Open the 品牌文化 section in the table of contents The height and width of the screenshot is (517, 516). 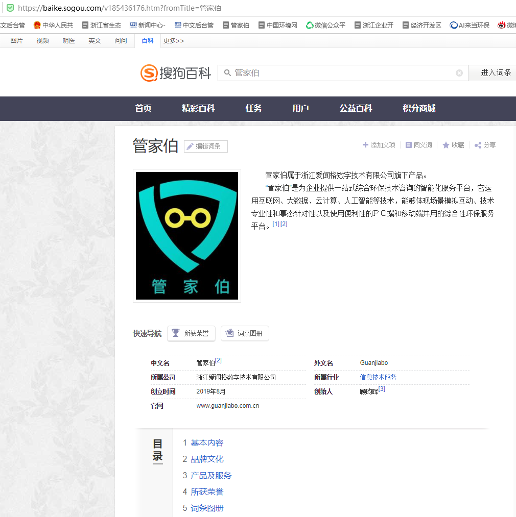pos(207,459)
